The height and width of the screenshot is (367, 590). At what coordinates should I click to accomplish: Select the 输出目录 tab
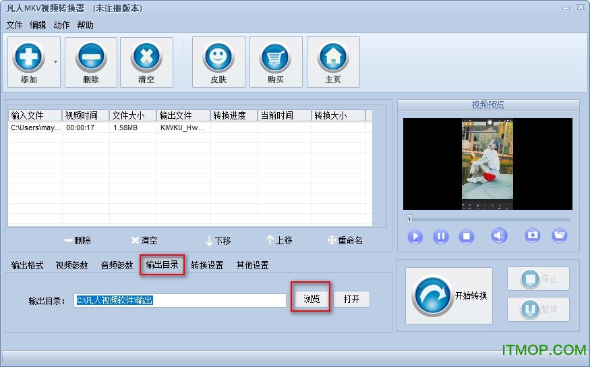pyautogui.click(x=162, y=265)
